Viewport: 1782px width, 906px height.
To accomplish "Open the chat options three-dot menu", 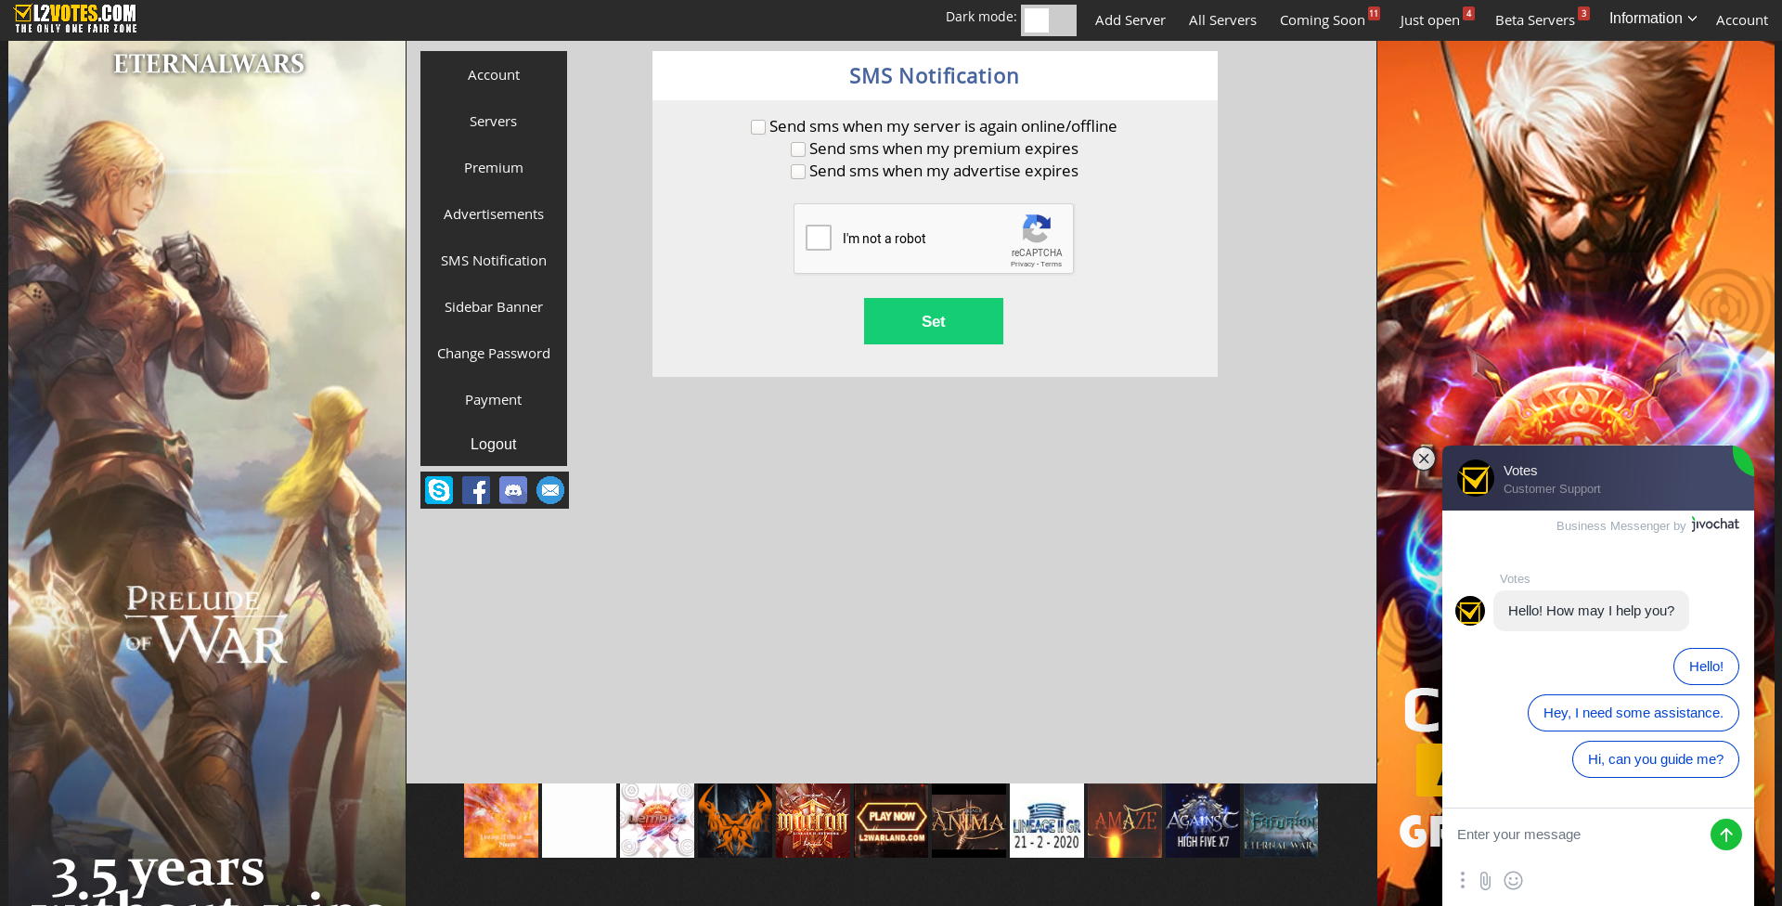I will (x=1463, y=880).
